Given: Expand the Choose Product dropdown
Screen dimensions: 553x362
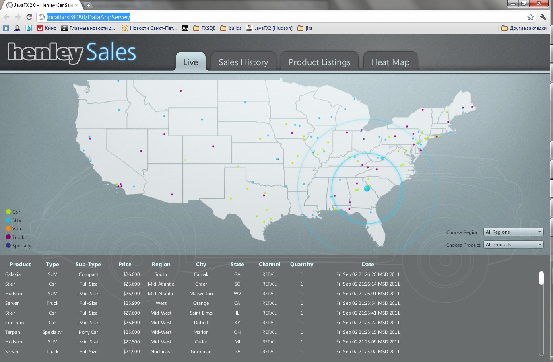Looking at the screenshot, I should pos(513,245).
